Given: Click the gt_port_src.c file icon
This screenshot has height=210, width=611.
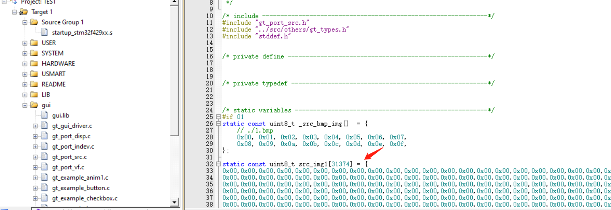Looking at the screenshot, I should click(x=44, y=157).
